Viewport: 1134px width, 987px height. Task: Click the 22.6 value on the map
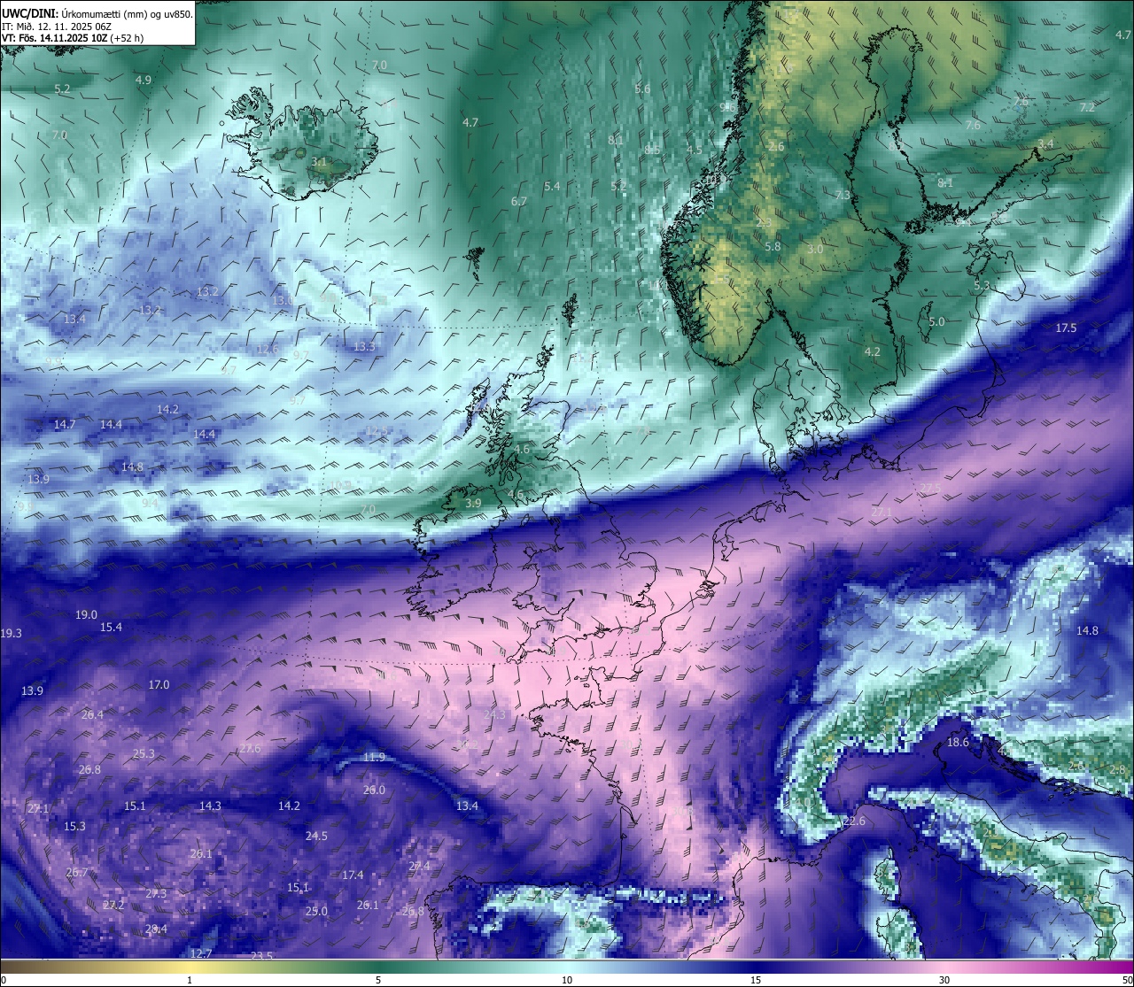[854, 821]
